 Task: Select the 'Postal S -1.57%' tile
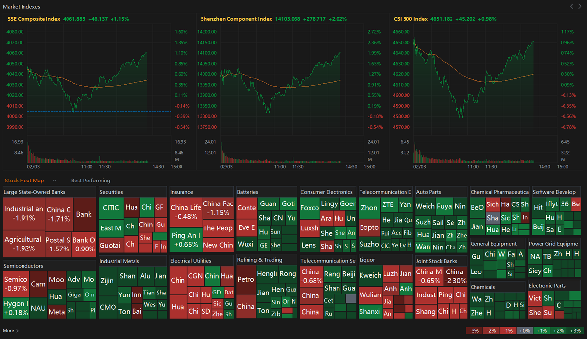58,244
